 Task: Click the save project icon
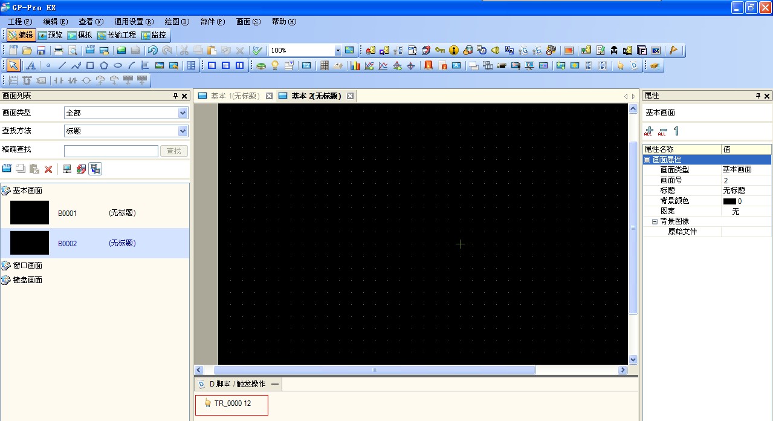(x=41, y=51)
